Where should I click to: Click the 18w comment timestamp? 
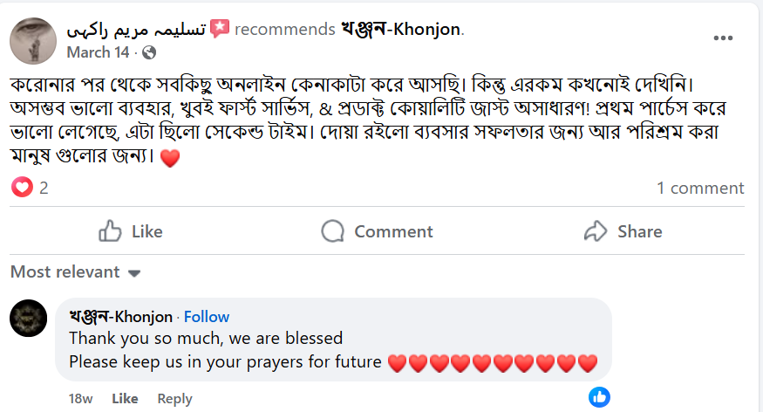pyautogui.click(x=80, y=398)
